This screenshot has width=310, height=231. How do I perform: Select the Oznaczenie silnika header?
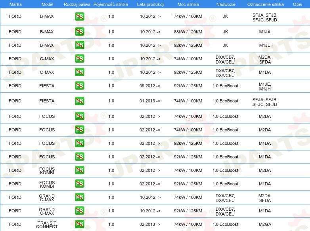[265, 4]
